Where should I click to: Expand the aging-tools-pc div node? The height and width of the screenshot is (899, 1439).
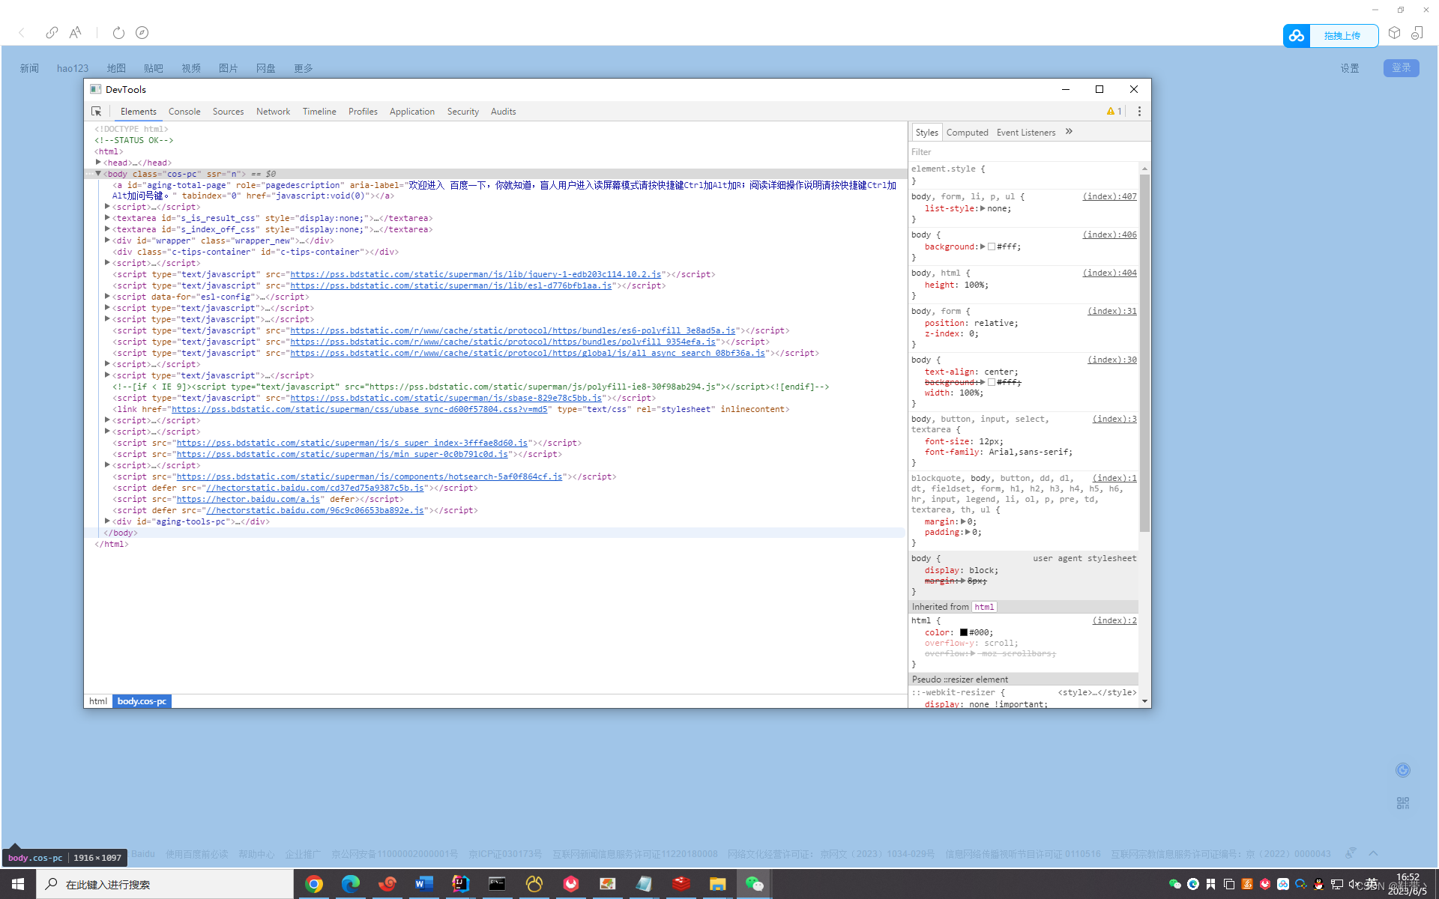coord(107,521)
